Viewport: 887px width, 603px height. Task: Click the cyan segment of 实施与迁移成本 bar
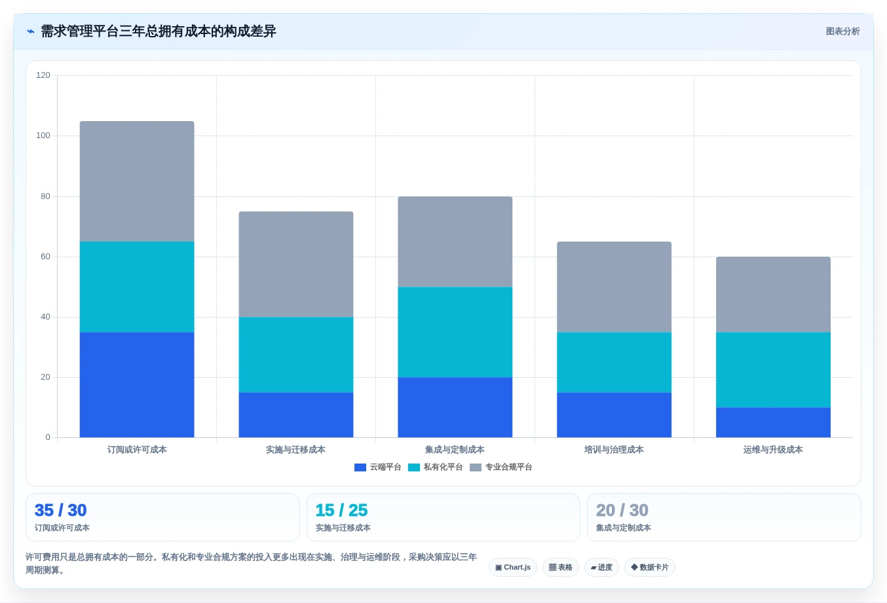(x=296, y=355)
